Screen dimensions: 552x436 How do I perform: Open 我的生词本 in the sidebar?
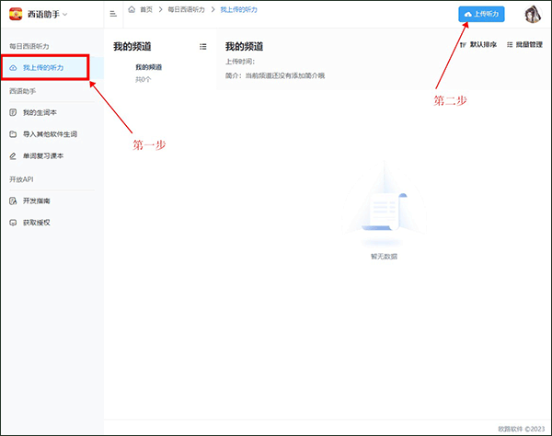pos(42,112)
